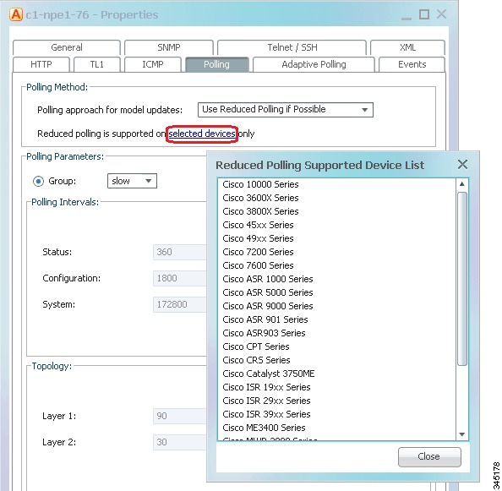Select Cisco ASR 901 Series entry
This screenshot has width=502, height=491.
[x=337, y=319]
